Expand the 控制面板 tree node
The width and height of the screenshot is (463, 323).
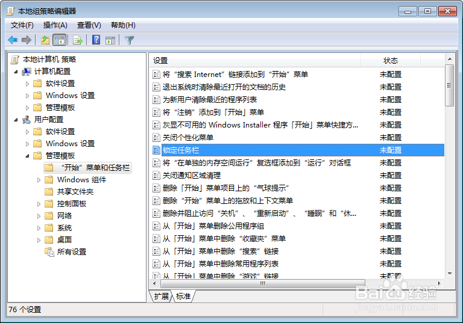[x=39, y=204]
